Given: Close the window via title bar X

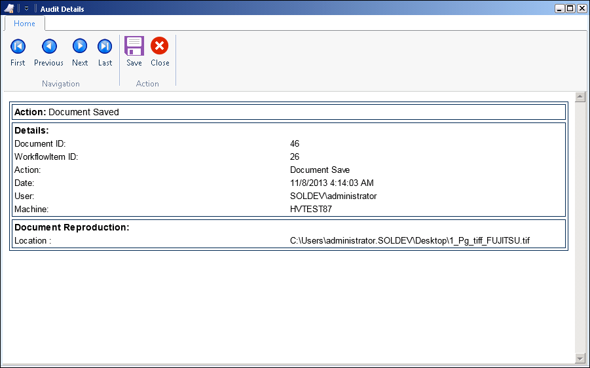Looking at the screenshot, I should click(x=581, y=9).
